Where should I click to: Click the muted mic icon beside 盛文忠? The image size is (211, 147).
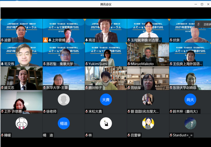click(x=2, y=88)
